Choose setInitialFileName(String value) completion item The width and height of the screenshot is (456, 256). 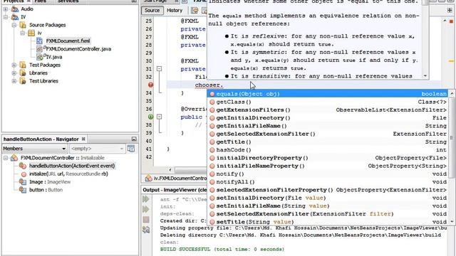(x=328, y=206)
